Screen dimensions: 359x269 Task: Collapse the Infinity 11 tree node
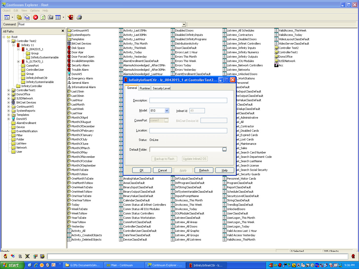(x=13, y=45)
